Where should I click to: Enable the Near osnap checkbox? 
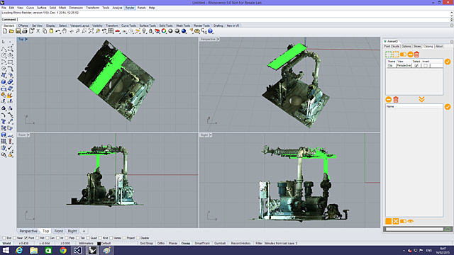coord(14,238)
